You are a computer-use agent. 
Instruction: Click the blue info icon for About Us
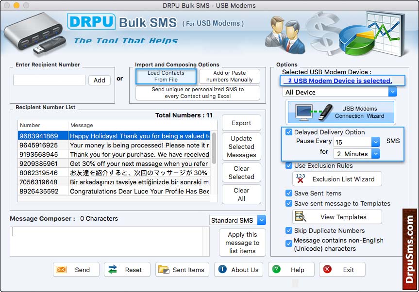pyautogui.click(x=222, y=269)
